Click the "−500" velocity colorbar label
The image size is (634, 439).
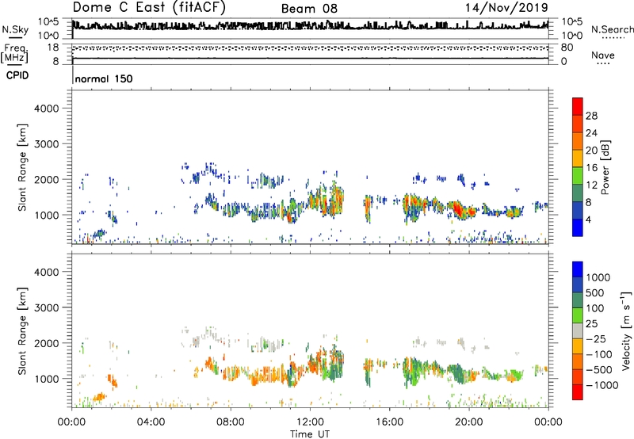pos(599,370)
